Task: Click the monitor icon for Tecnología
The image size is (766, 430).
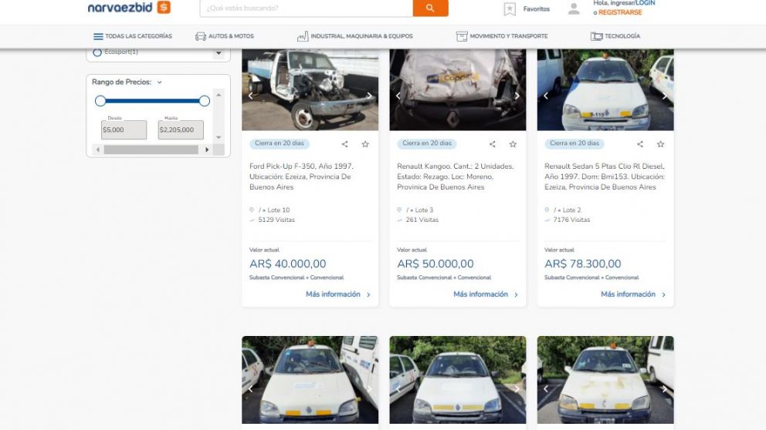Action: pos(596,36)
